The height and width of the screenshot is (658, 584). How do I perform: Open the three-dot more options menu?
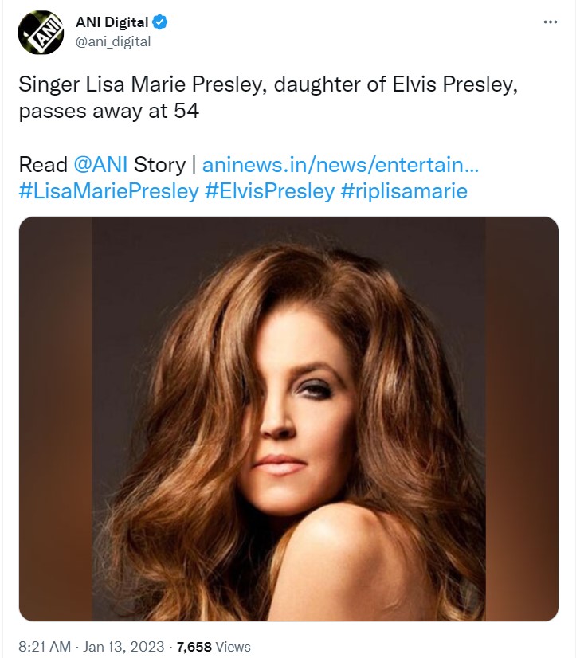[x=550, y=22]
